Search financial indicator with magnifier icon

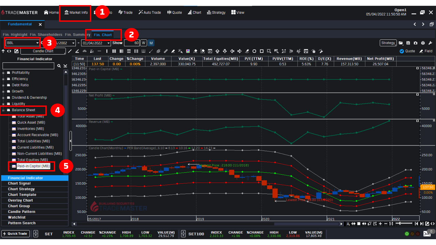pos(59,66)
